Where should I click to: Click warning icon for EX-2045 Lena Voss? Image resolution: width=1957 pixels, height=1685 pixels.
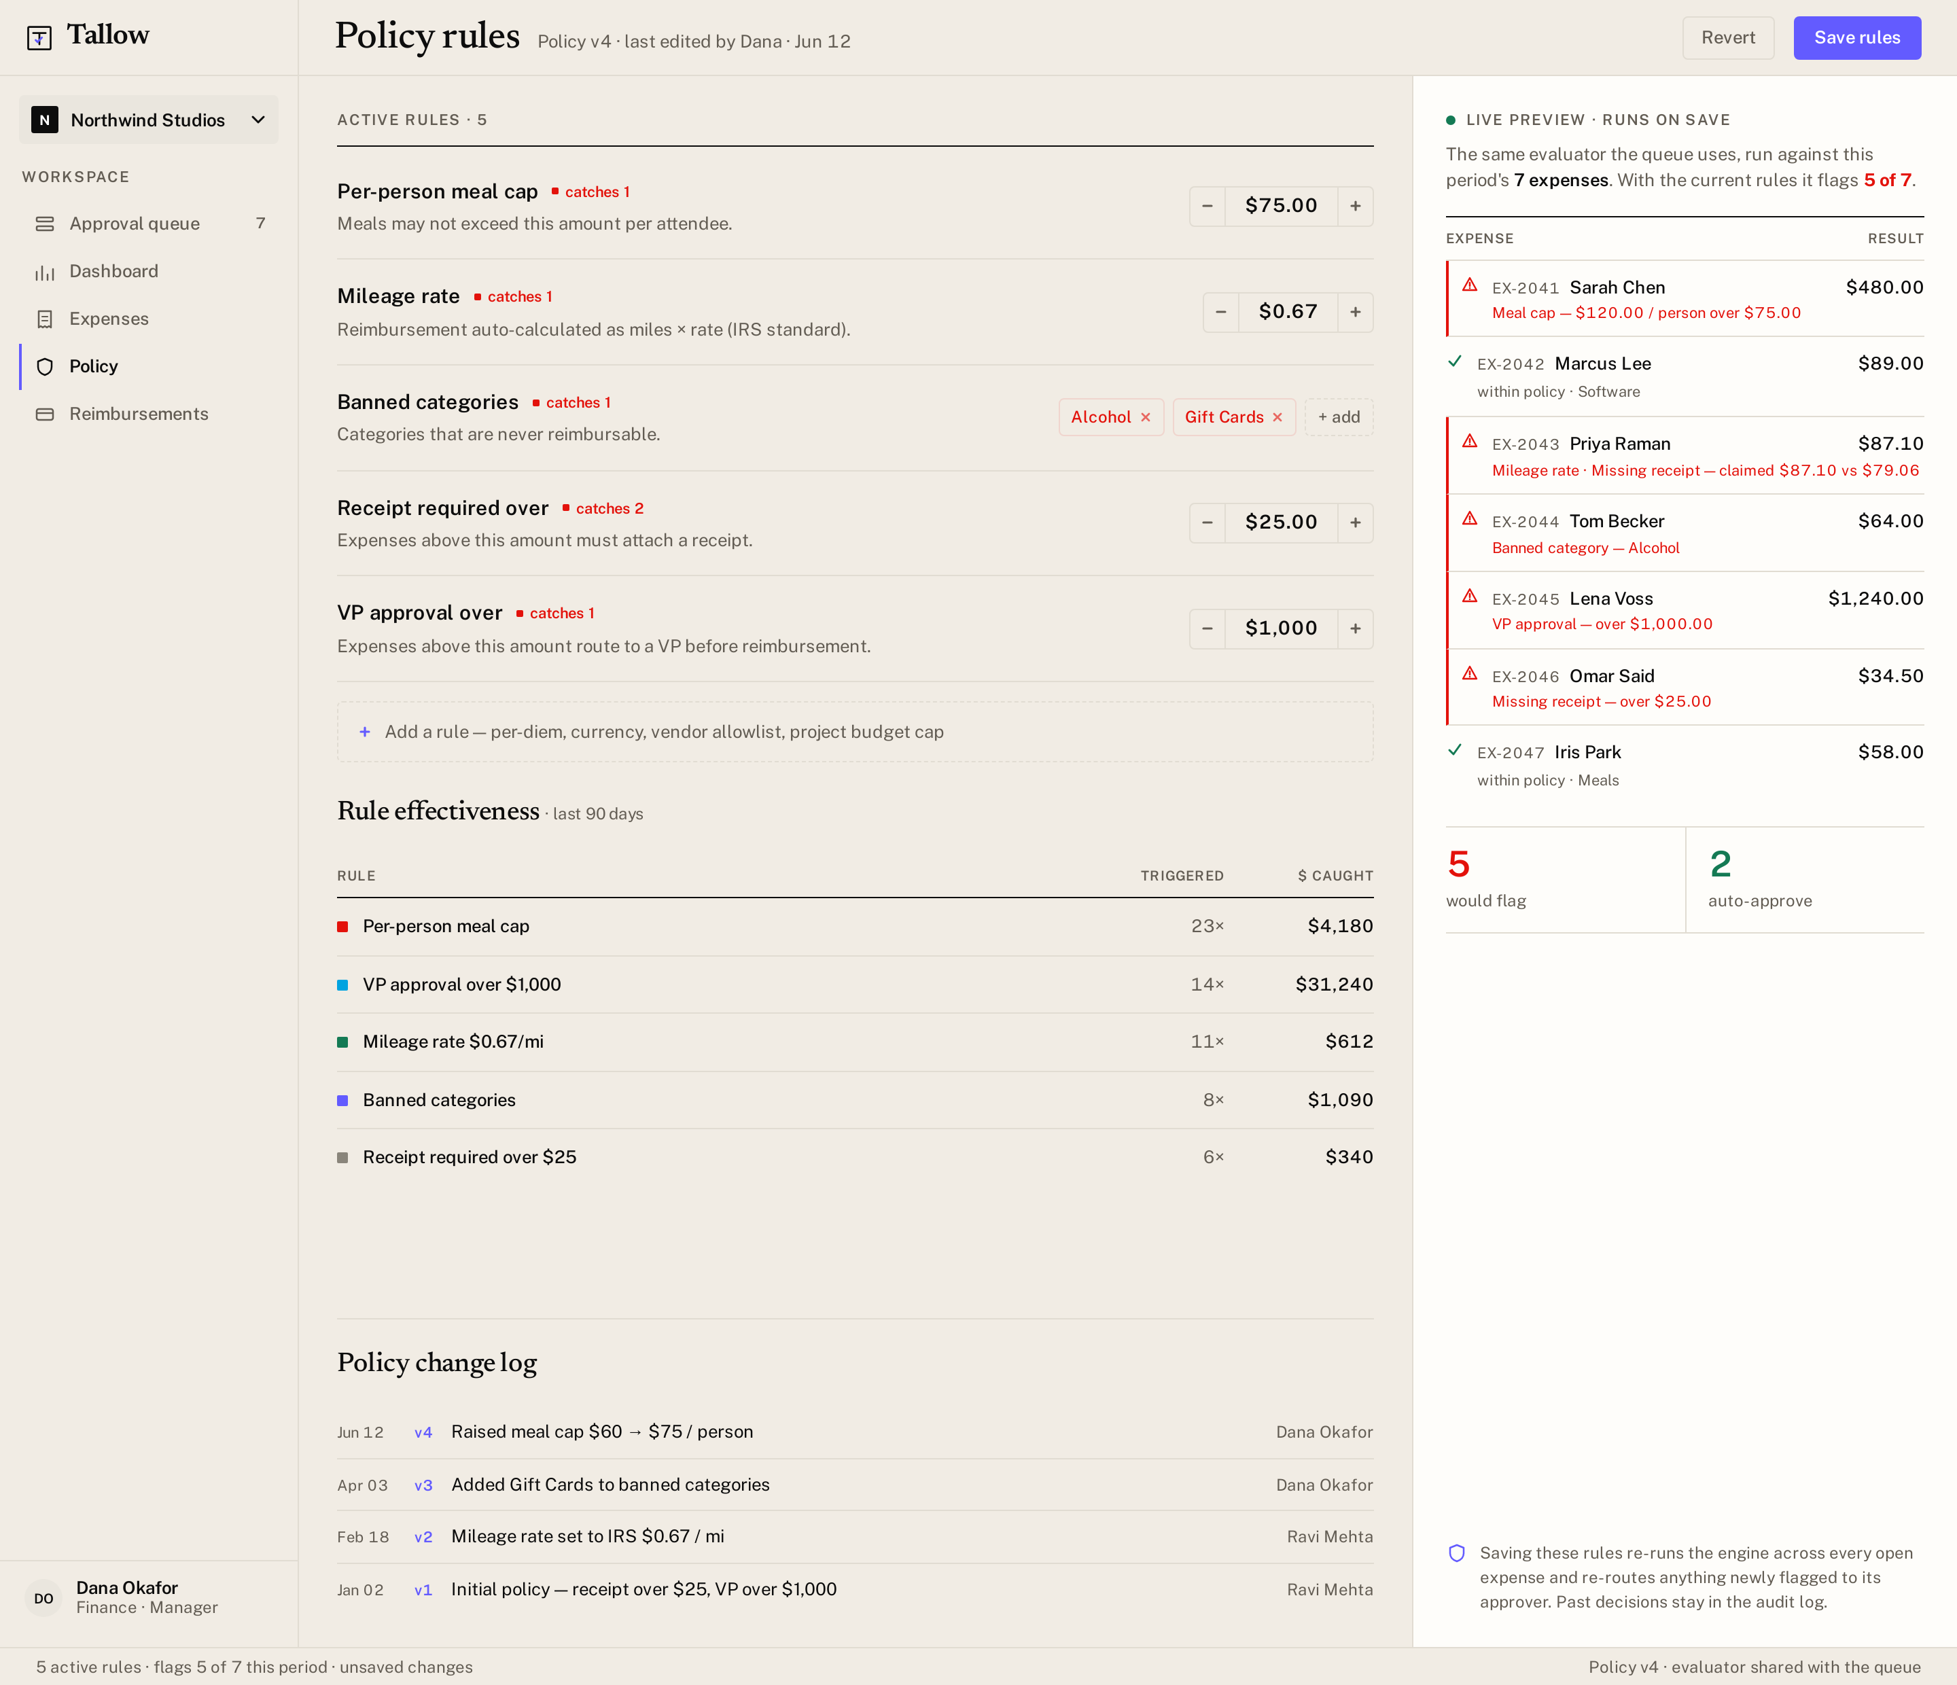click(1470, 596)
